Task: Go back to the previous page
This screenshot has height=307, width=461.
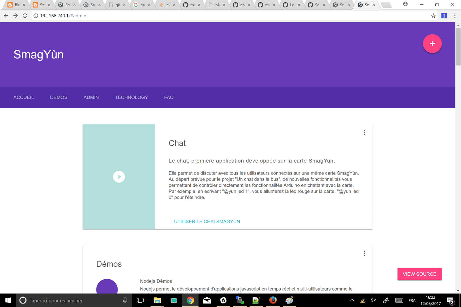Action: (x=6, y=16)
